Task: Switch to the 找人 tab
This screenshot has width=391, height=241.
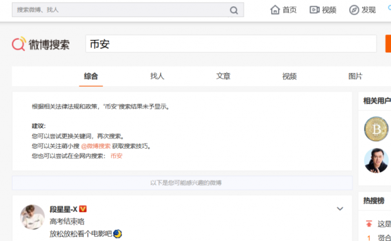Action: [x=157, y=76]
